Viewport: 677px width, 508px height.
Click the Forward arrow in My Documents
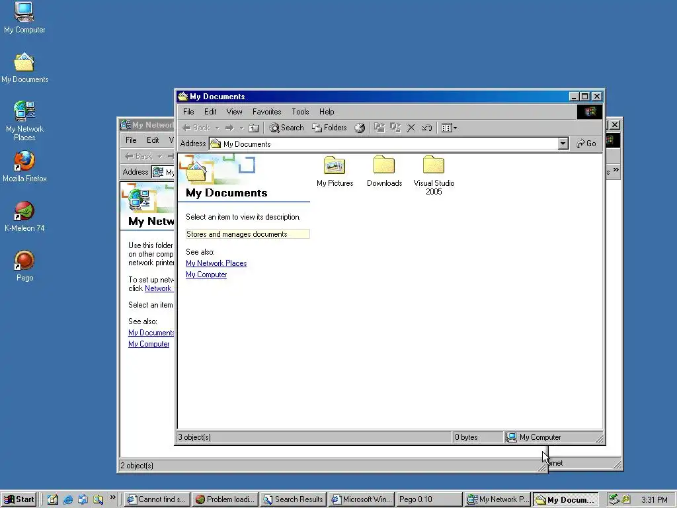point(229,128)
